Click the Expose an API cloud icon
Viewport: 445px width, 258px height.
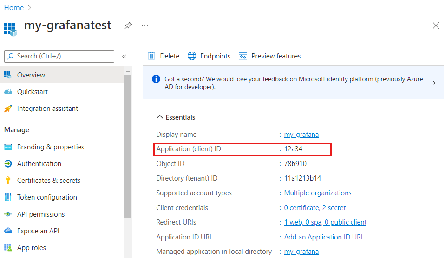pos(8,231)
